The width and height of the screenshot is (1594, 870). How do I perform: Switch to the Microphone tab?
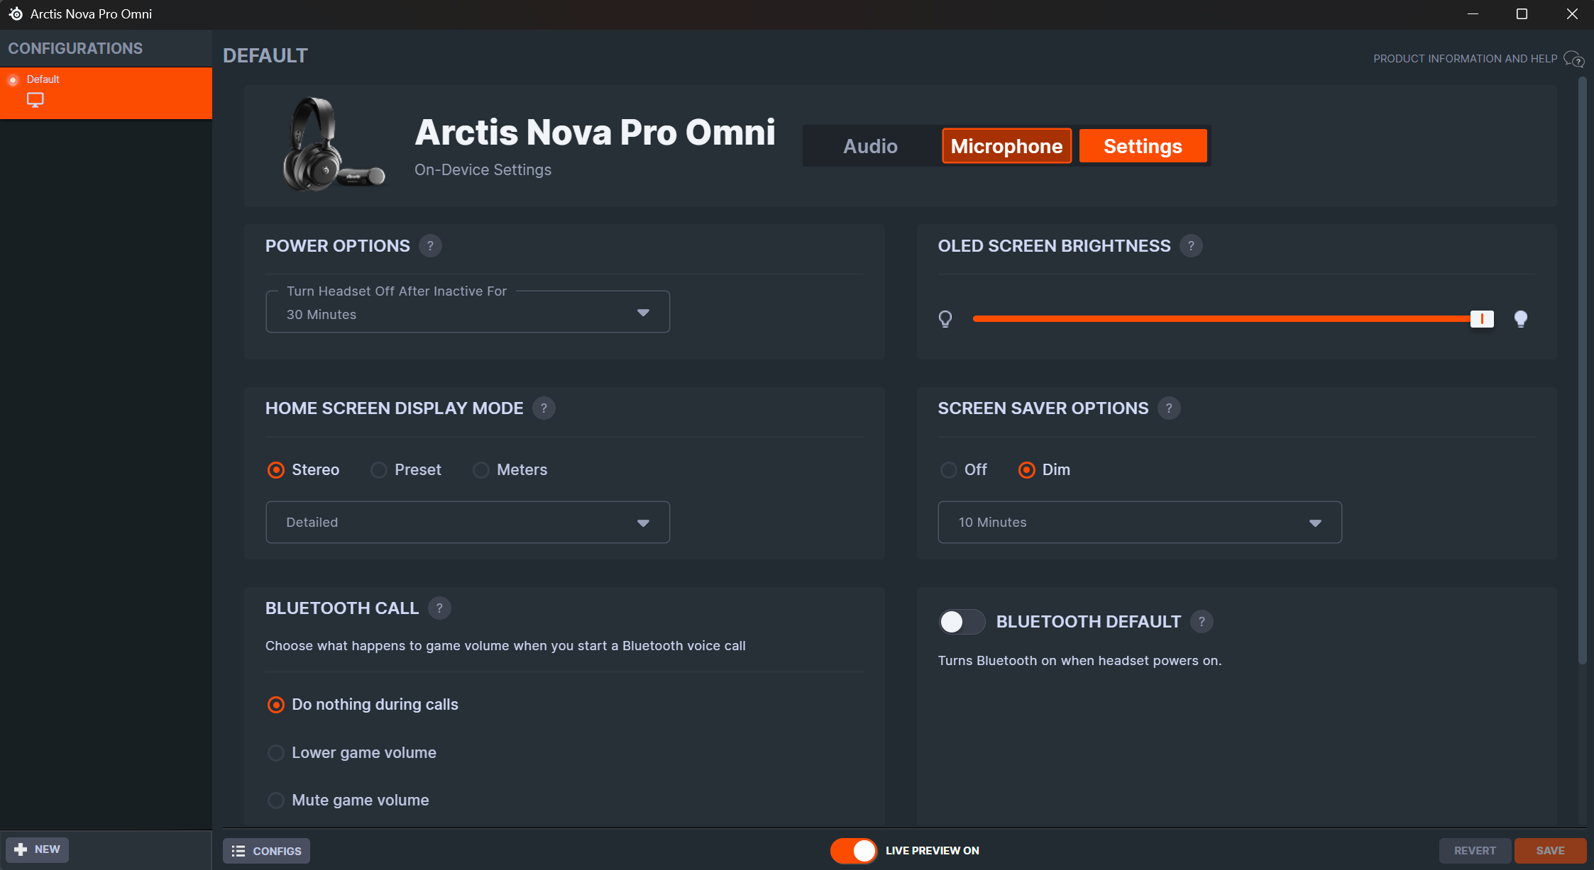(x=1006, y=146)
